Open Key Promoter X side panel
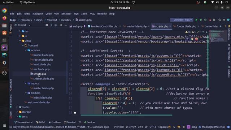This screenshot has width=231, height=130. click(x=229, y=53)
